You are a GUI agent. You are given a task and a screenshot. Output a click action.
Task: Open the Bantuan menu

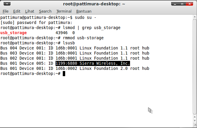tap(83, 11)
